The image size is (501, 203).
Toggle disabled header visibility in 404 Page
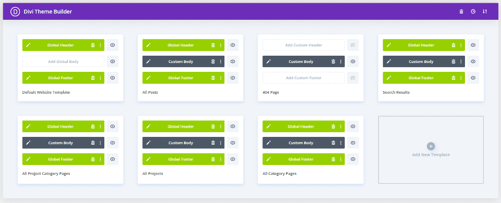tap(353, 45)
